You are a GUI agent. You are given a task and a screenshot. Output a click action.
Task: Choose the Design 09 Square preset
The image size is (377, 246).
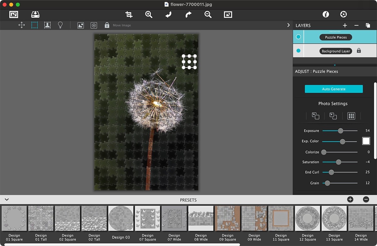(227, 218)
